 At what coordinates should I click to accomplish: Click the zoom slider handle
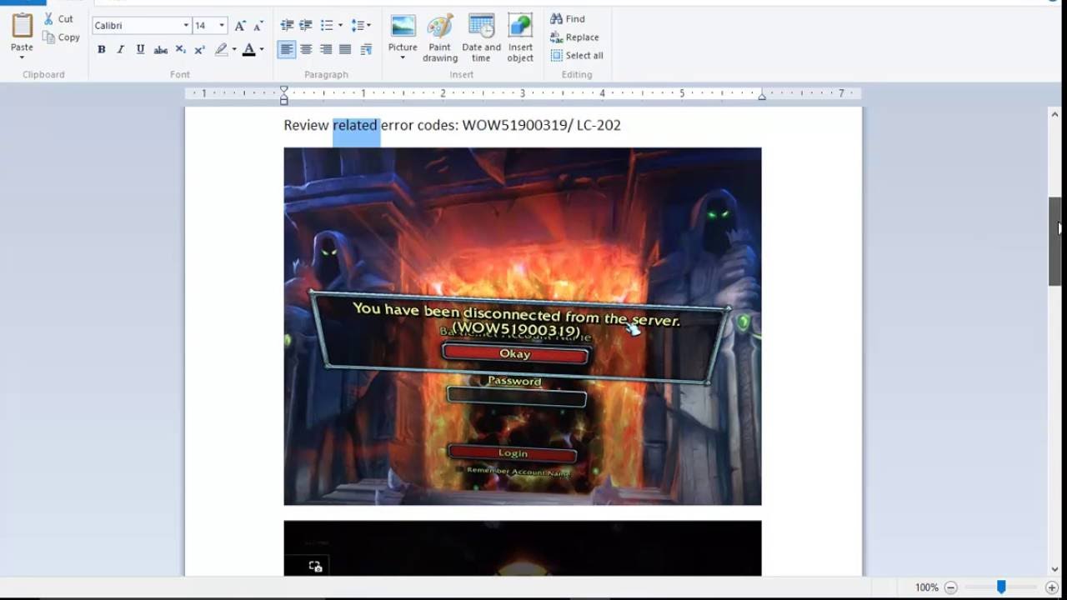pyautogui.click(x=1001, y=587)
